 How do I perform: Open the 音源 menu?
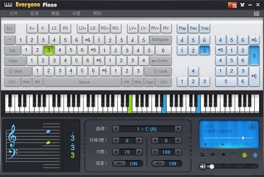click(x=34, y=14)
